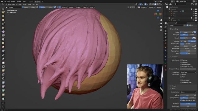The image size is (198, 111).
Task: Open the Mask menu
Action: tap(29, 4)
